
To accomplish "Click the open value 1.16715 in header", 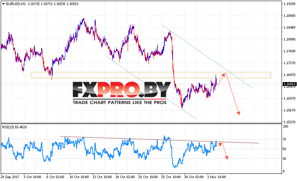I will 34,4.
